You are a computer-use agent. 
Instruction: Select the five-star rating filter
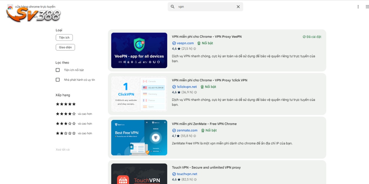tap(65, 104)
